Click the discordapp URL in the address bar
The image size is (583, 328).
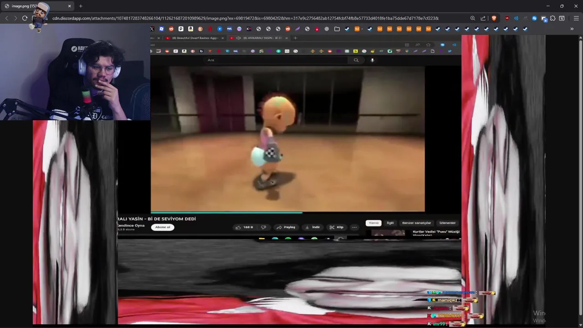(x=245, y=18)
